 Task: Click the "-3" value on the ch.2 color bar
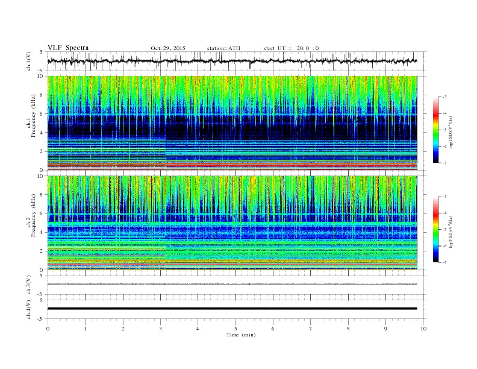coord(444,197)
